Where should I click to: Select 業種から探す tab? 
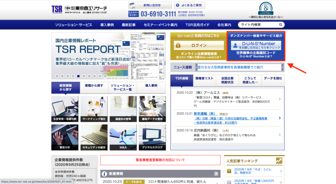[94, 87]
